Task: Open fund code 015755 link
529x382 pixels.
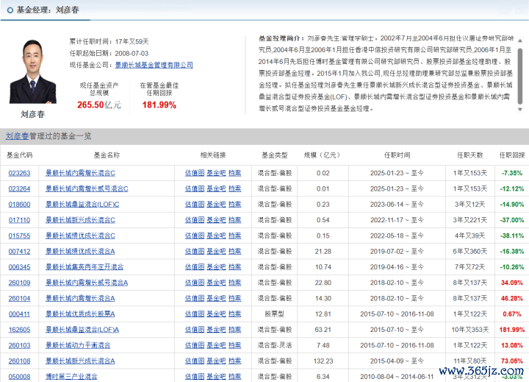Action: point(19,236)
